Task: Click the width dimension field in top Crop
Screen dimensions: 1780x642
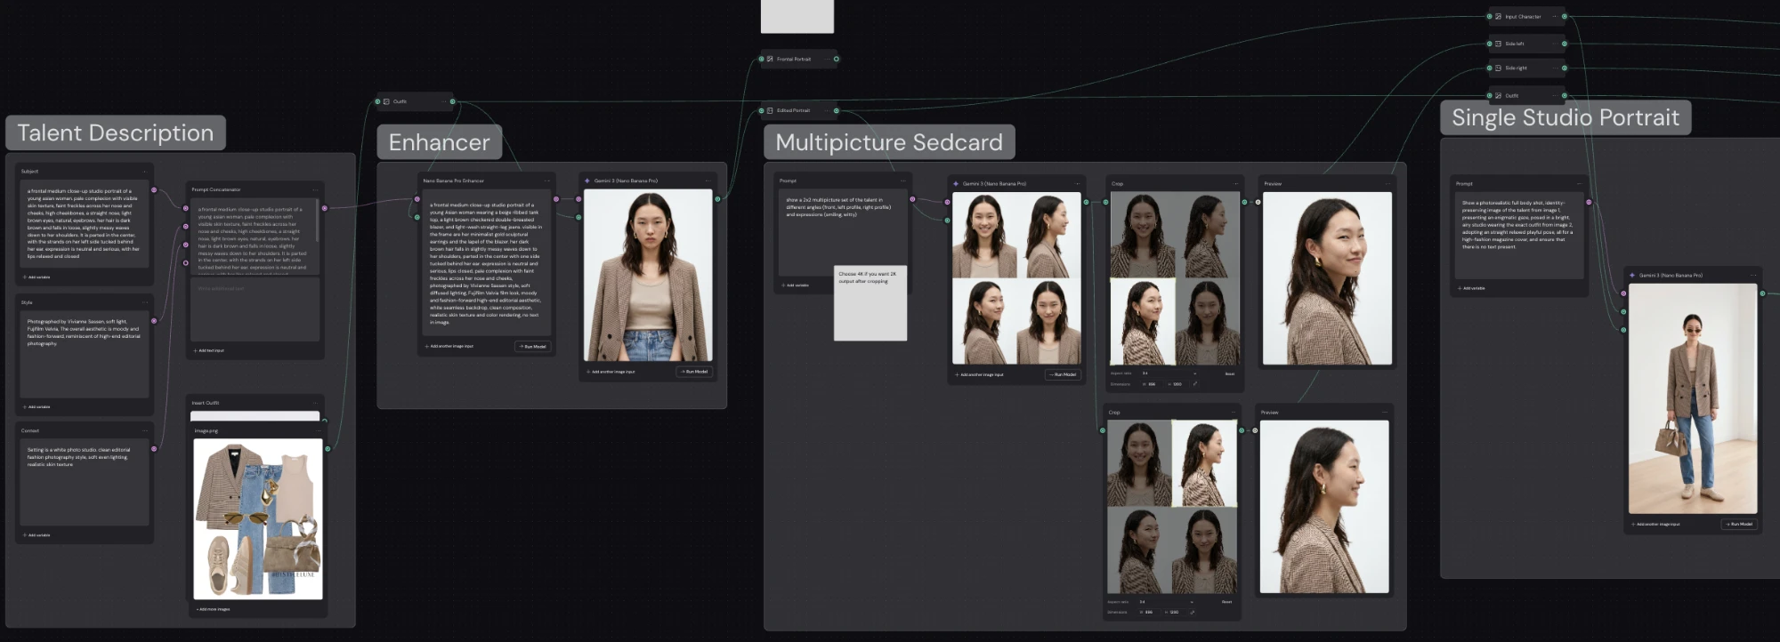Action: 1151,384
